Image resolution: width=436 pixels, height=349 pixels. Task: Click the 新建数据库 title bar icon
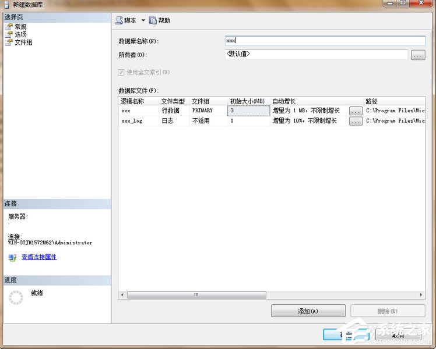[x=6, y=5]
